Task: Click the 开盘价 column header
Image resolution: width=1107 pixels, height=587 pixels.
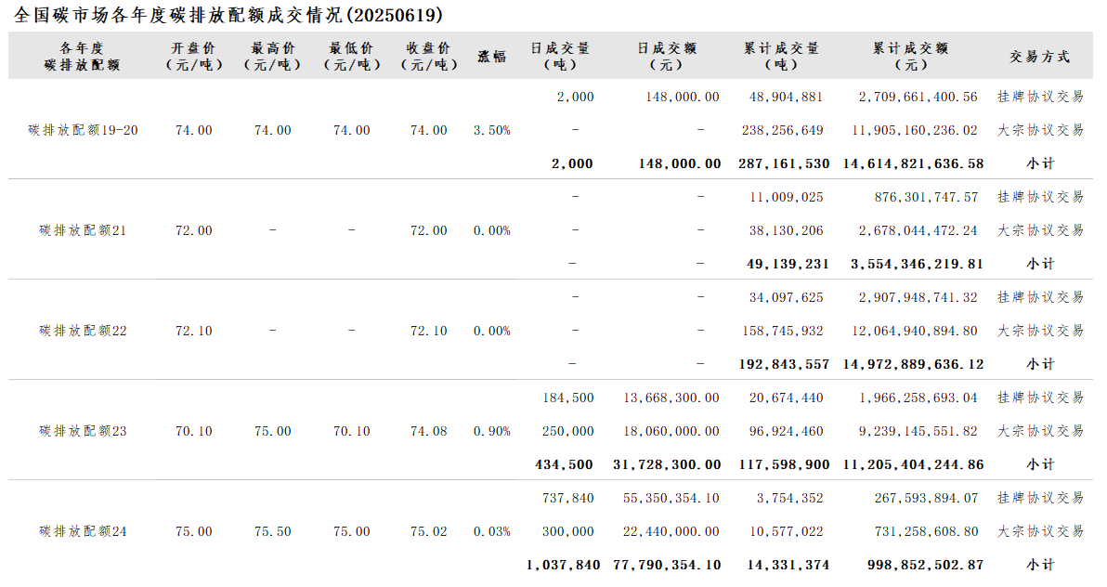Action: tap(194, 56)
